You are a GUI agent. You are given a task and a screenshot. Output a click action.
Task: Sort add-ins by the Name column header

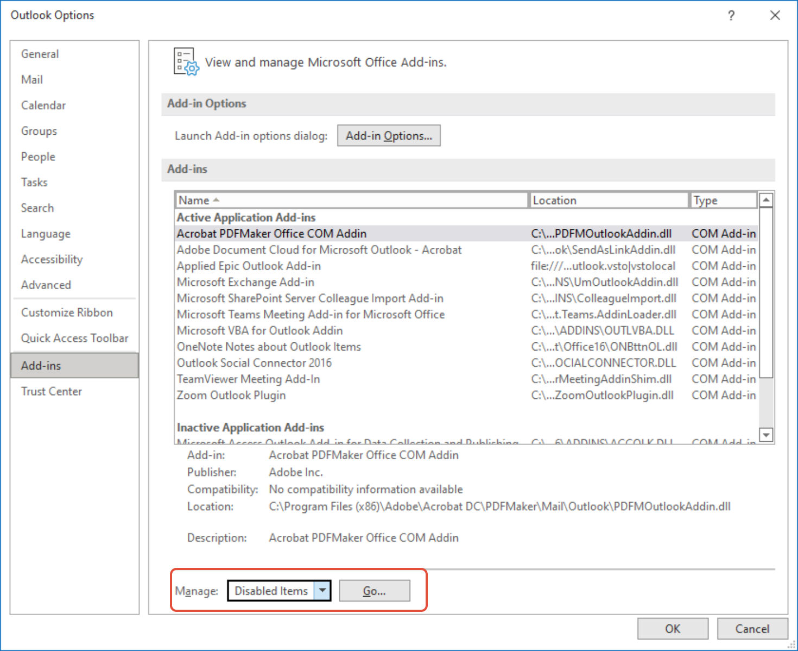tap(352, 201)
